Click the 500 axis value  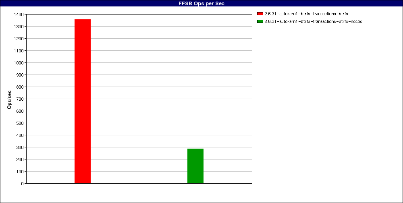point(20,123)
